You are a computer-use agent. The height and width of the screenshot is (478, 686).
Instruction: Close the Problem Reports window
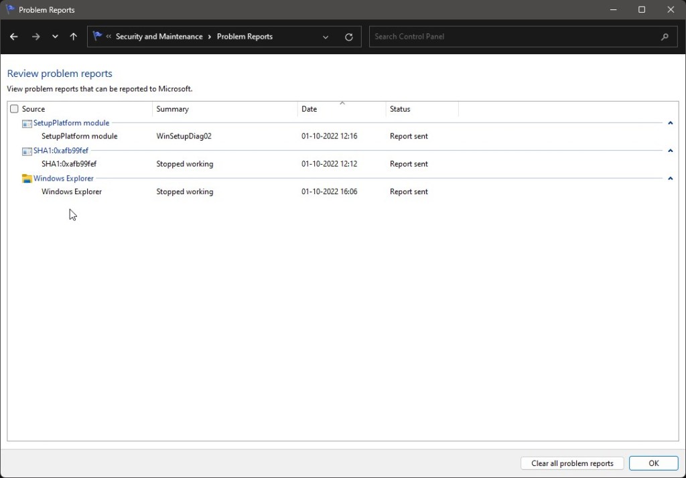tap(670, 9)
